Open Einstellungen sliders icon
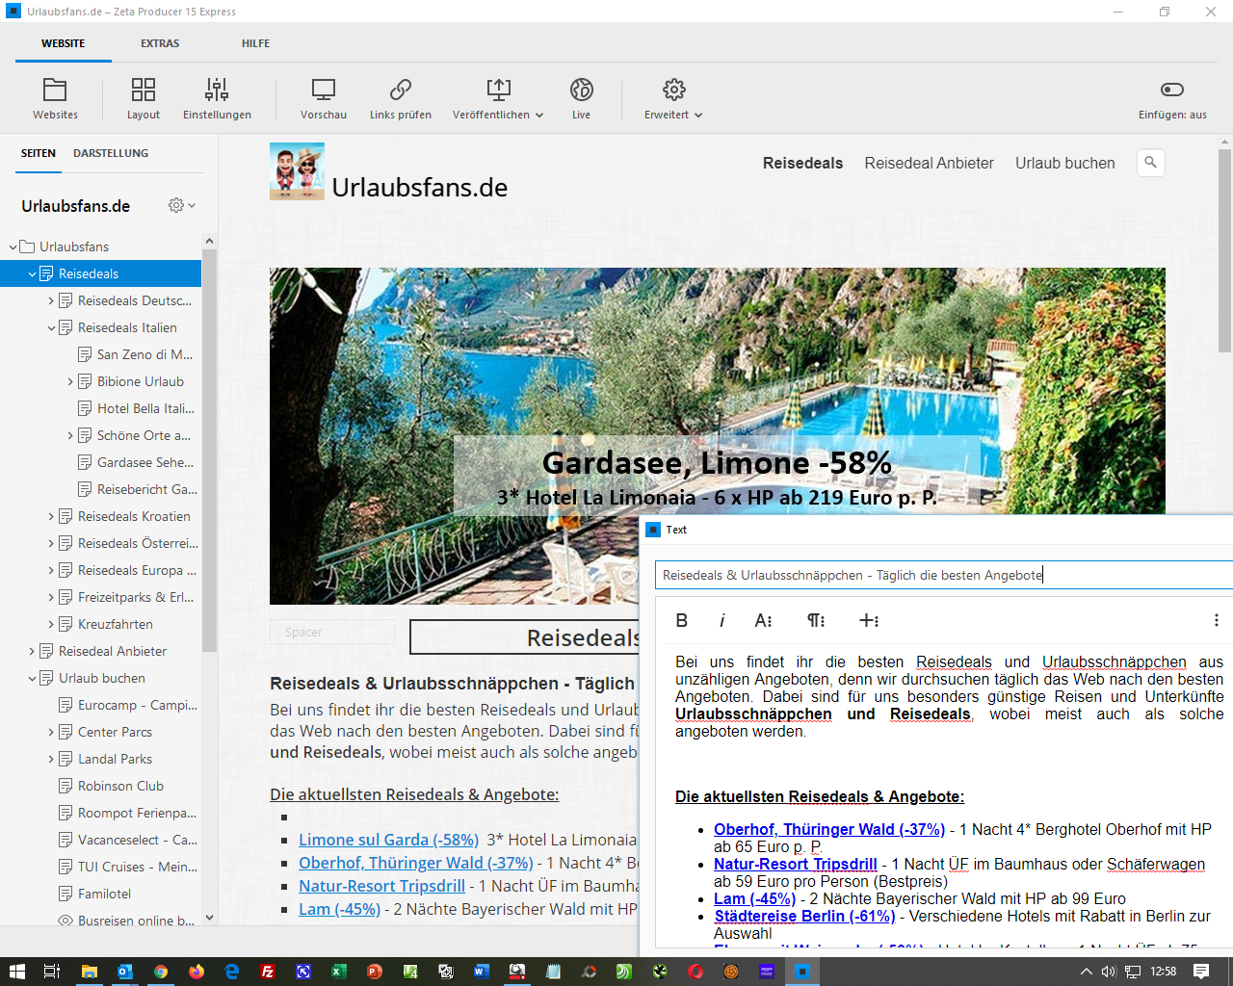 coord(217,91)
